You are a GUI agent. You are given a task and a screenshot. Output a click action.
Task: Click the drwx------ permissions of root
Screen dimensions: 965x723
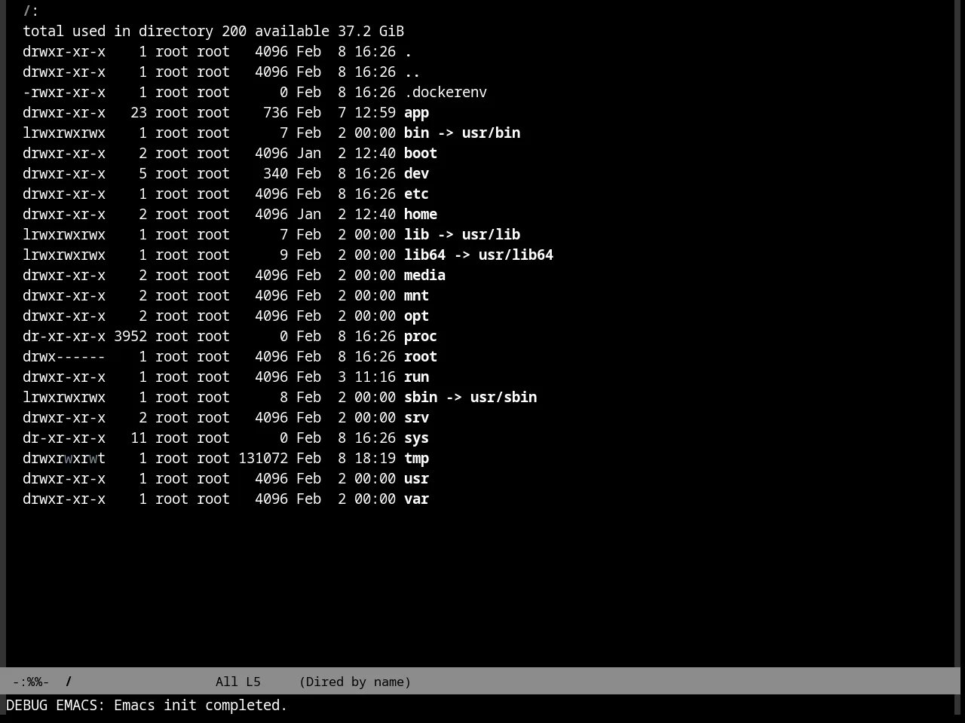point(64,357)
